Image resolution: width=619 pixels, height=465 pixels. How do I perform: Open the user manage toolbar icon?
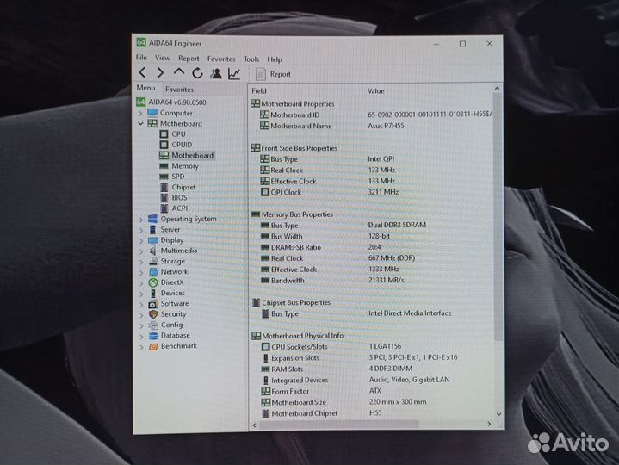[215, 73]
